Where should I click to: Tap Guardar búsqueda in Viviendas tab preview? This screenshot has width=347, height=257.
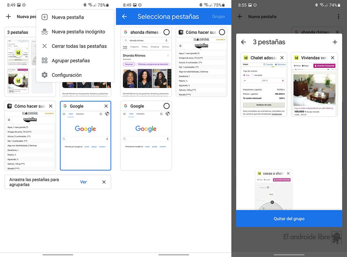324,66
